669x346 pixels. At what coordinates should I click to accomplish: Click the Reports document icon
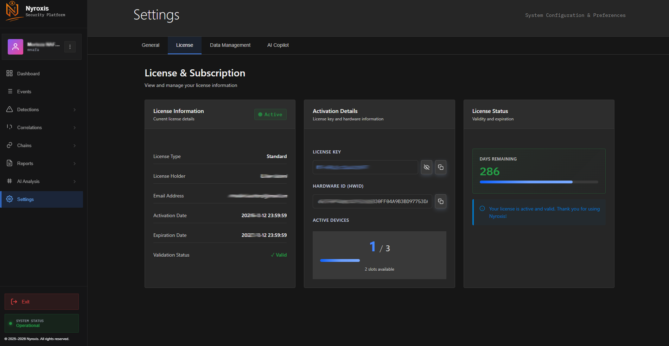9,163
